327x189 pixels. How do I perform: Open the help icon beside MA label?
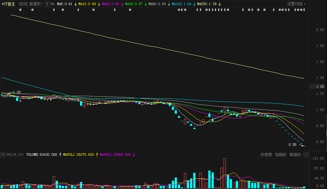(x=47, y=4)
